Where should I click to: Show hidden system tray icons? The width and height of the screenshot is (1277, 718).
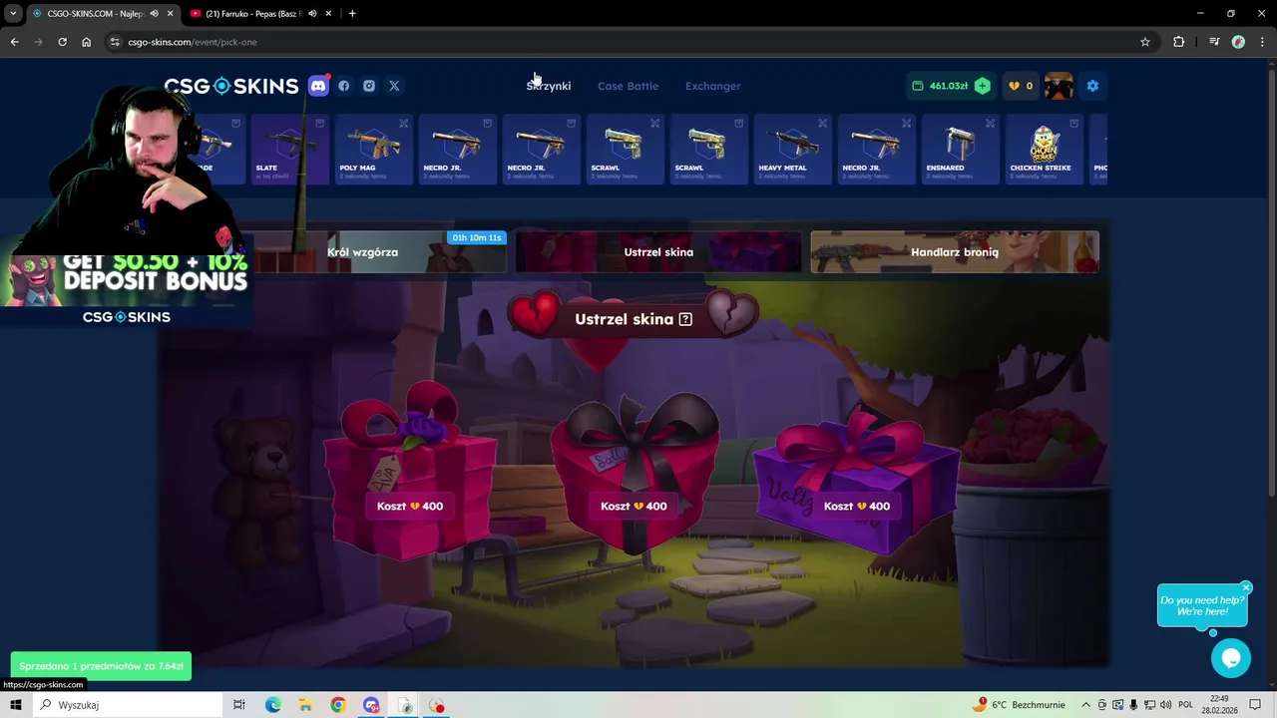[x=1086, y=705]
